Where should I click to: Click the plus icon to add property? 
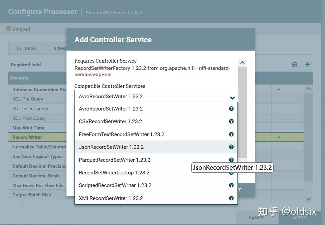[307, 65]
